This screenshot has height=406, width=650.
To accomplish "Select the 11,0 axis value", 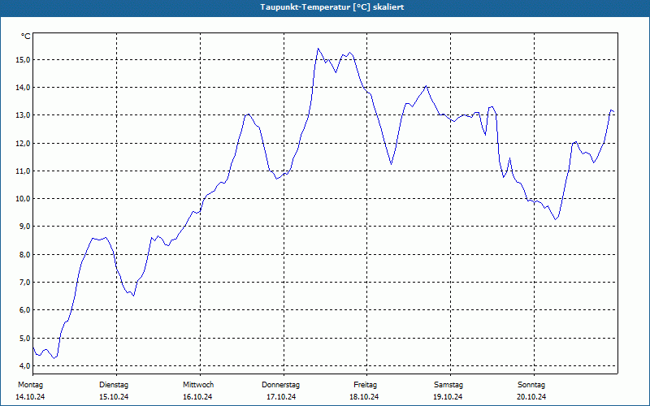I will [x=23, y=171].
